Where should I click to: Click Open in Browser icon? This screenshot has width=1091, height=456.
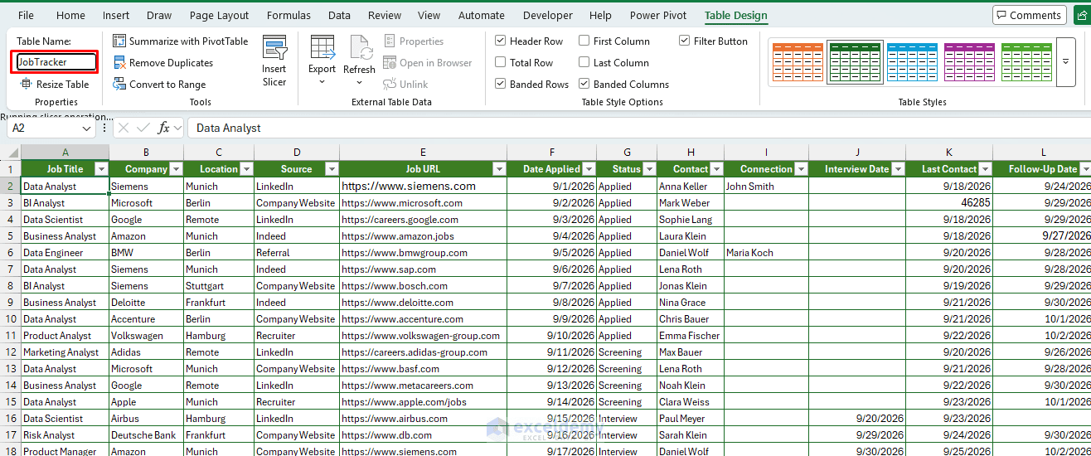point(390,62)
